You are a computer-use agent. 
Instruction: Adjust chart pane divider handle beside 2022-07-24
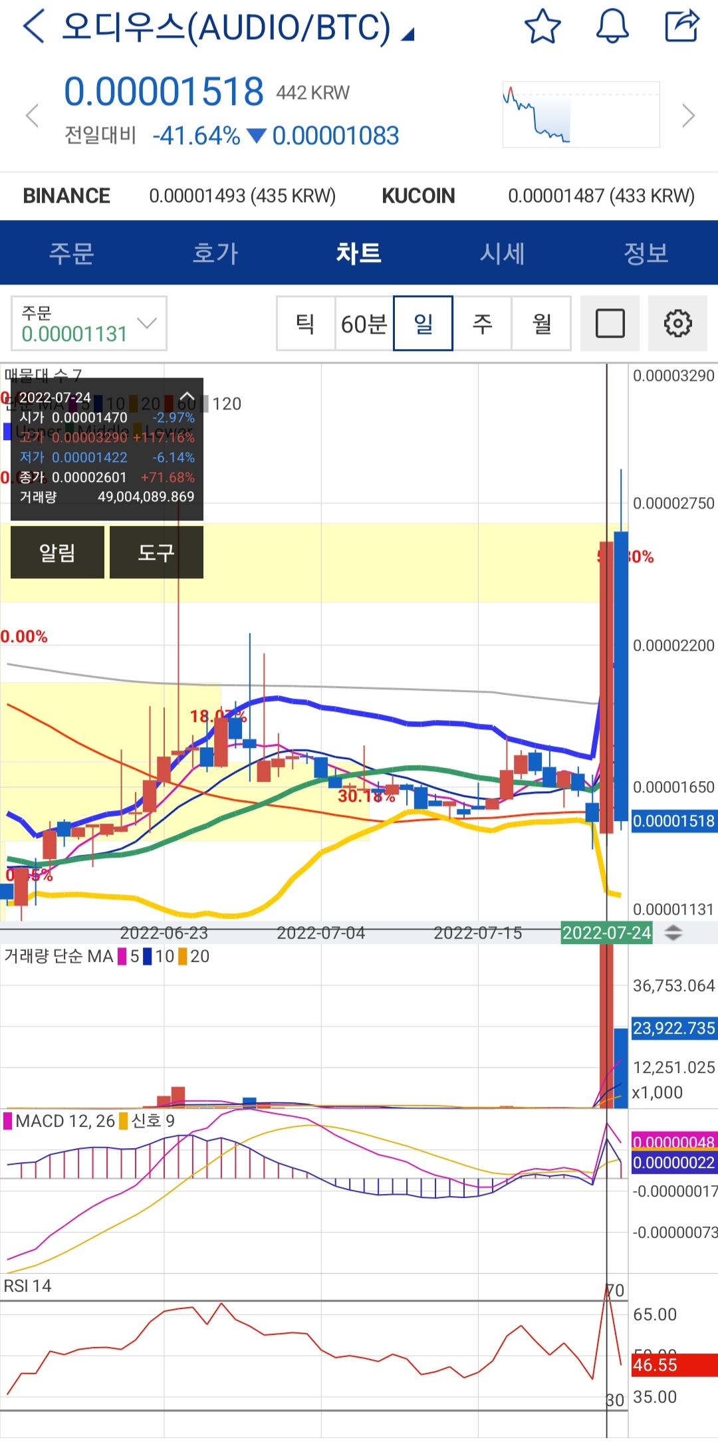tap(673, 933)
